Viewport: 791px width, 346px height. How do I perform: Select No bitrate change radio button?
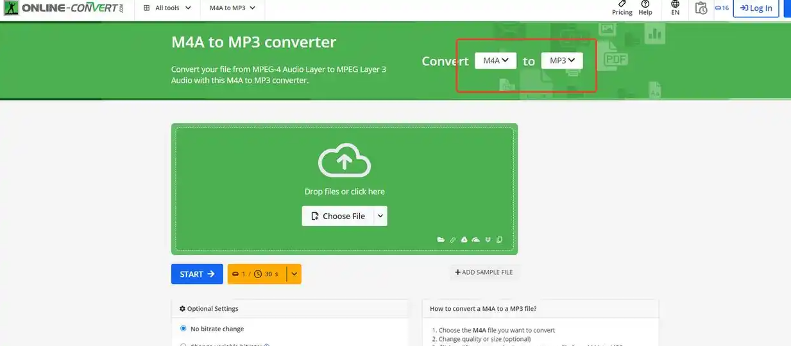coord(183,329)
